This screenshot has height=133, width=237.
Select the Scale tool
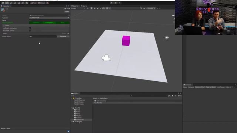(15, 3)
